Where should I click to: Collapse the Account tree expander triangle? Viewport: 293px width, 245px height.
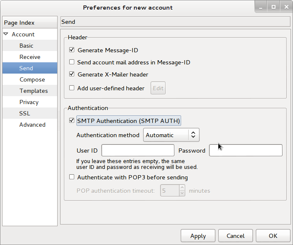coord(6,34)
